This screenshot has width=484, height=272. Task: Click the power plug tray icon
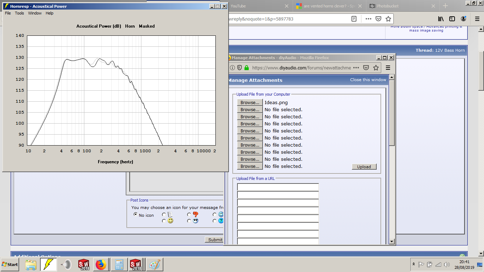(430, 265)
